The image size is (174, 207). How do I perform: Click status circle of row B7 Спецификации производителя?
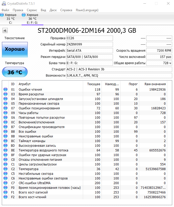(5, 127)
